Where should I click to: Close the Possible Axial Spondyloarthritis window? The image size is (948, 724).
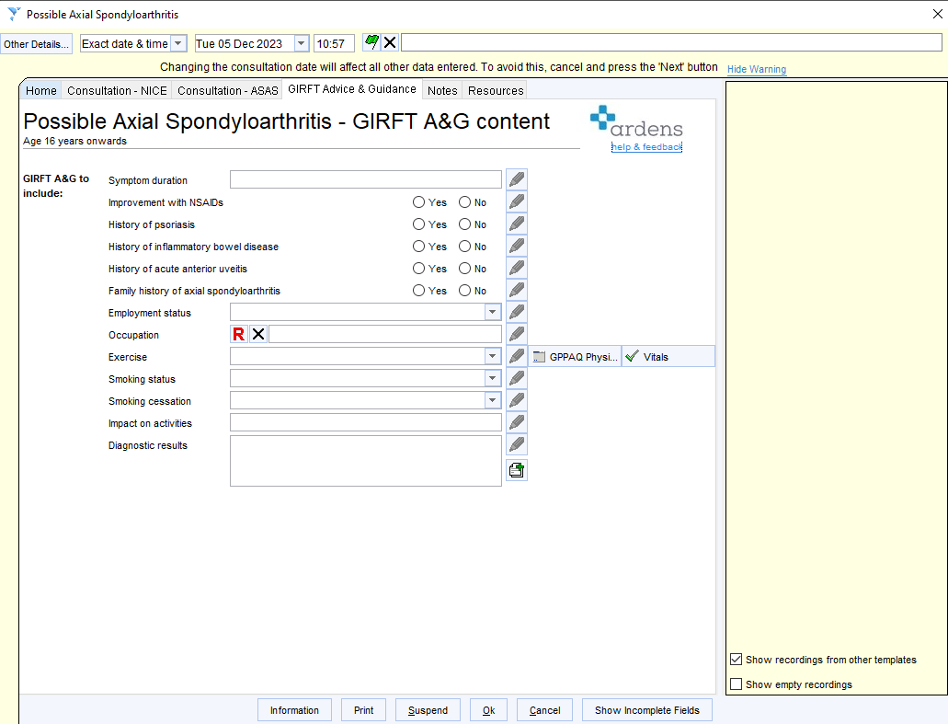937,14
